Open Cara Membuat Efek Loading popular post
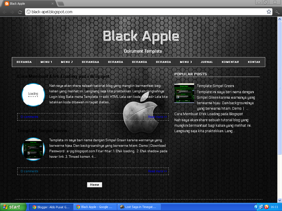 tap(209, 114)
